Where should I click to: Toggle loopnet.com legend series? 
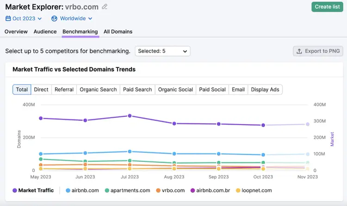coord(254,190)
